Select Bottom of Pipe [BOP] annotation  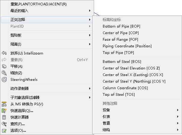(121, 26)
